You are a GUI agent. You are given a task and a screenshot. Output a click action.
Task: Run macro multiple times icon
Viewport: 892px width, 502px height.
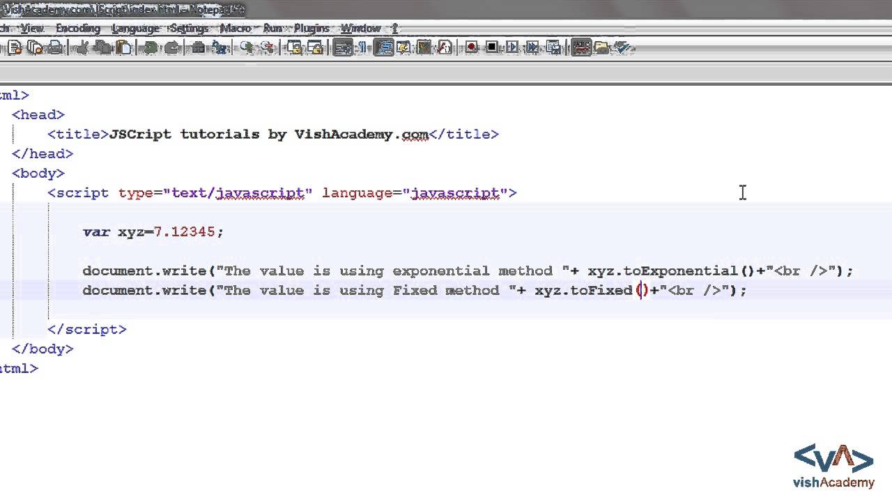(532, 47)
